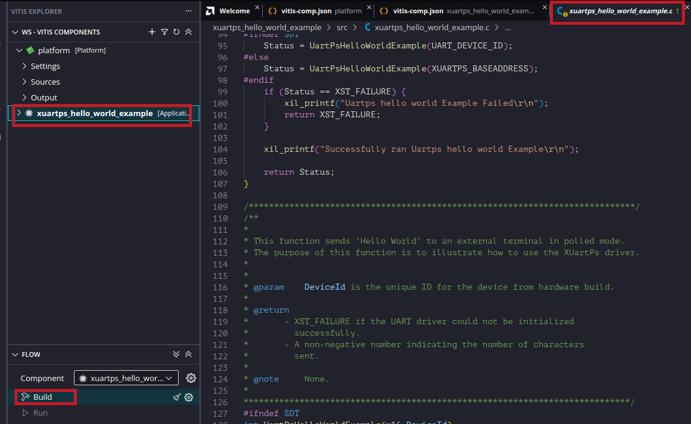Switch to the Welcome tab
Screen dimensions: 691x424
(x=234, y=11)
